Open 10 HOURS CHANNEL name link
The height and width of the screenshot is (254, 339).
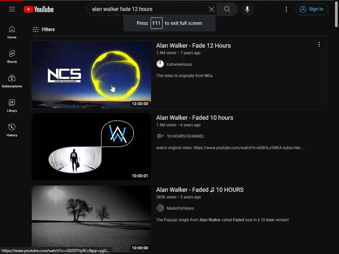(x=185, y=136)
